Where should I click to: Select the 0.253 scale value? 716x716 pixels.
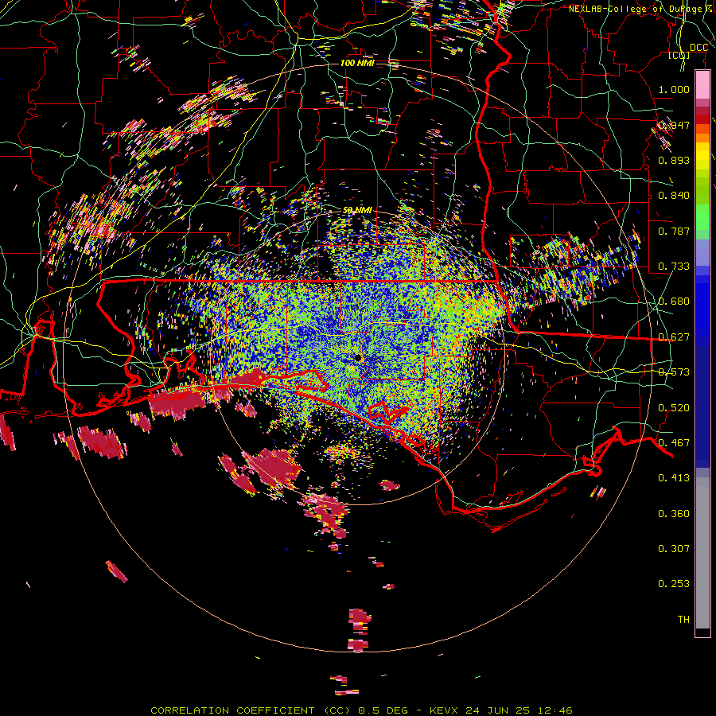coord(674,584)
